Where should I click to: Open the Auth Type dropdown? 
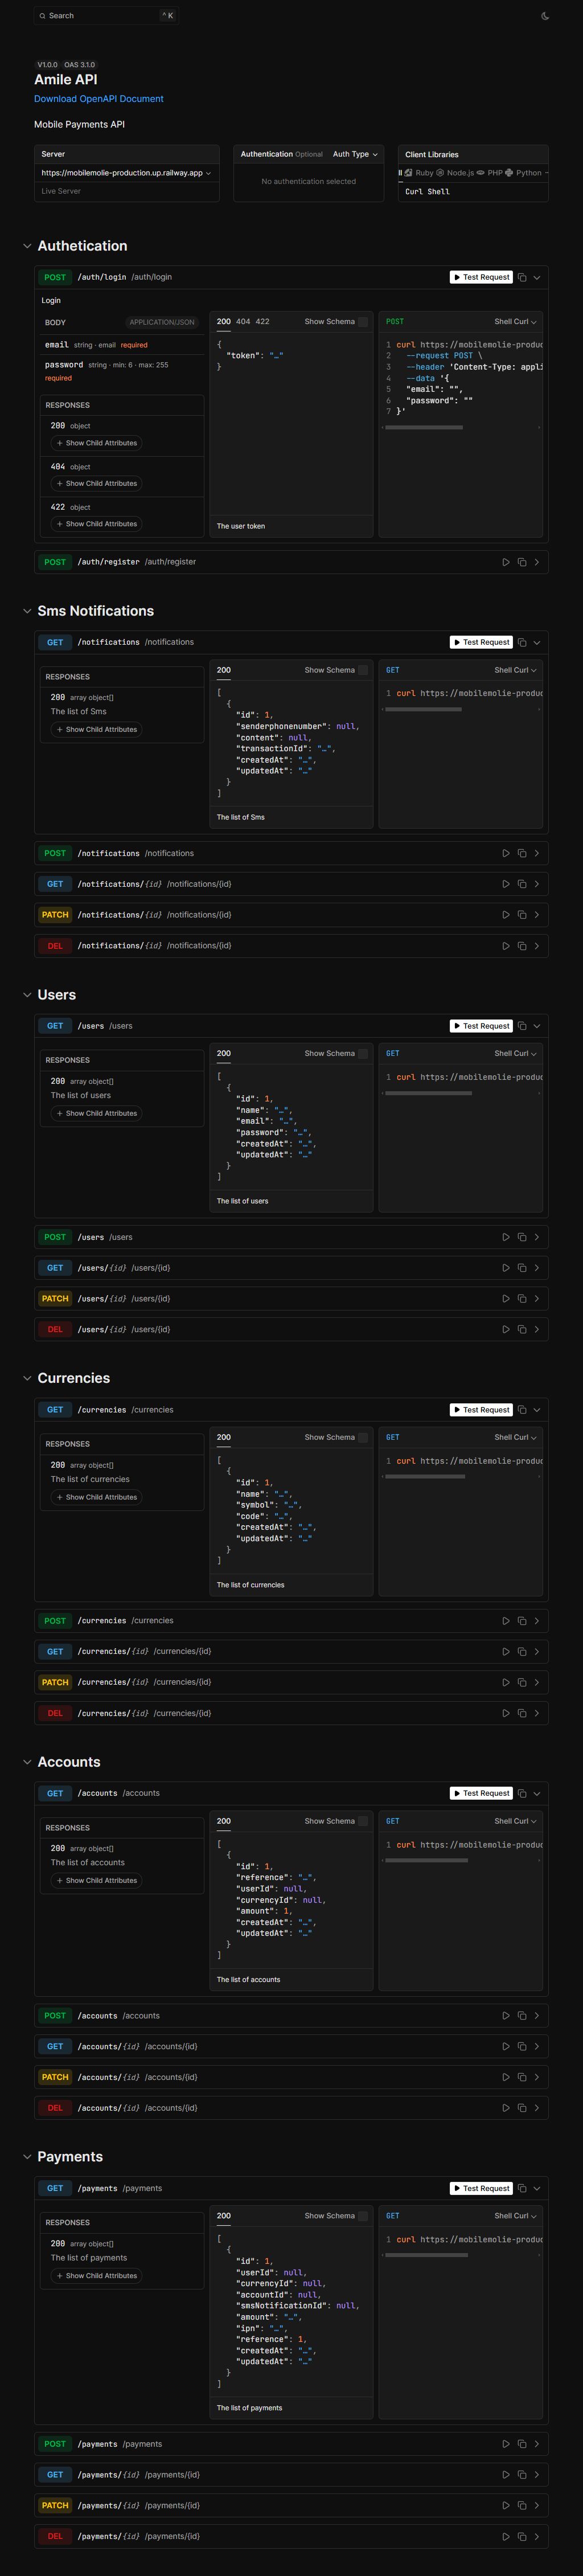pyautogui.click(x=355, y=154)
